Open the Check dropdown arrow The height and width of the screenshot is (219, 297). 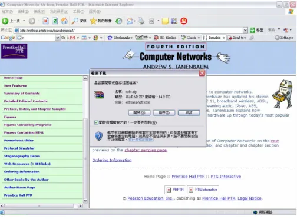coord(199,38)
